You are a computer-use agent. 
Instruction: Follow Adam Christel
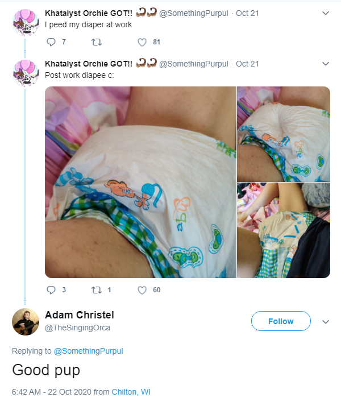pos(281,321)
